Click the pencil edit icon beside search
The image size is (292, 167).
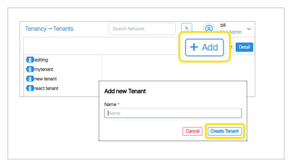click(x=186, y=28)
